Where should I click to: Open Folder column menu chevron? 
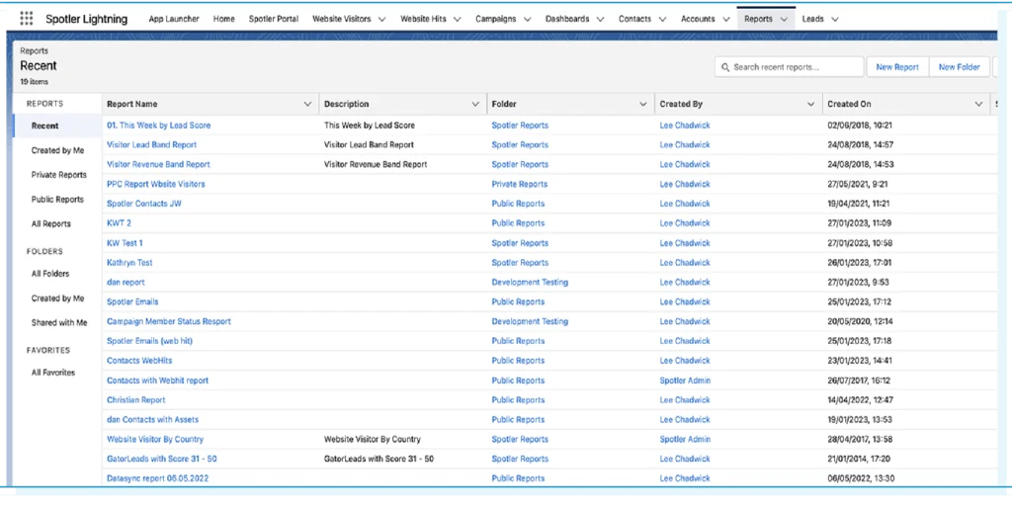click(642, 104)
